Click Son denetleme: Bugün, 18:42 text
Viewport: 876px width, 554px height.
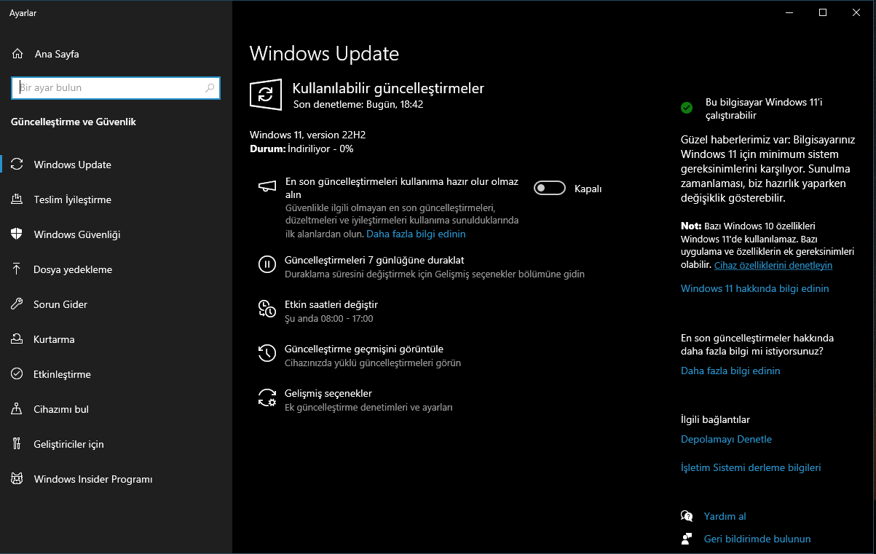click(358, 104)
